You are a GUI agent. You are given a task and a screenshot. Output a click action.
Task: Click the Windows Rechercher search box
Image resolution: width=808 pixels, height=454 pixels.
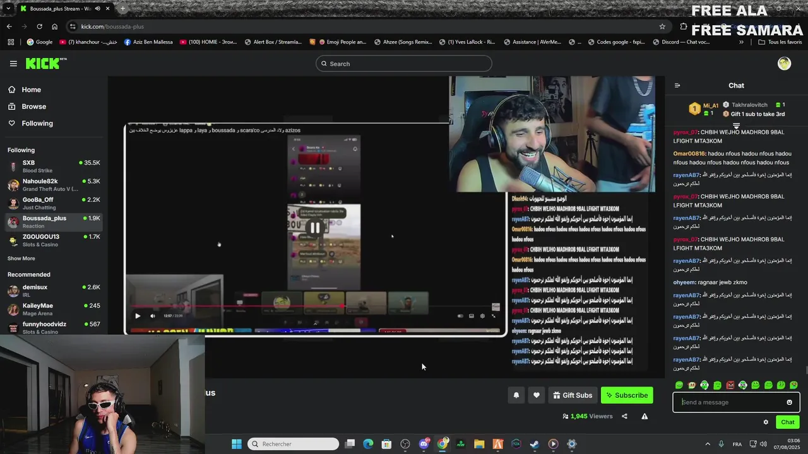click(293, 444)
